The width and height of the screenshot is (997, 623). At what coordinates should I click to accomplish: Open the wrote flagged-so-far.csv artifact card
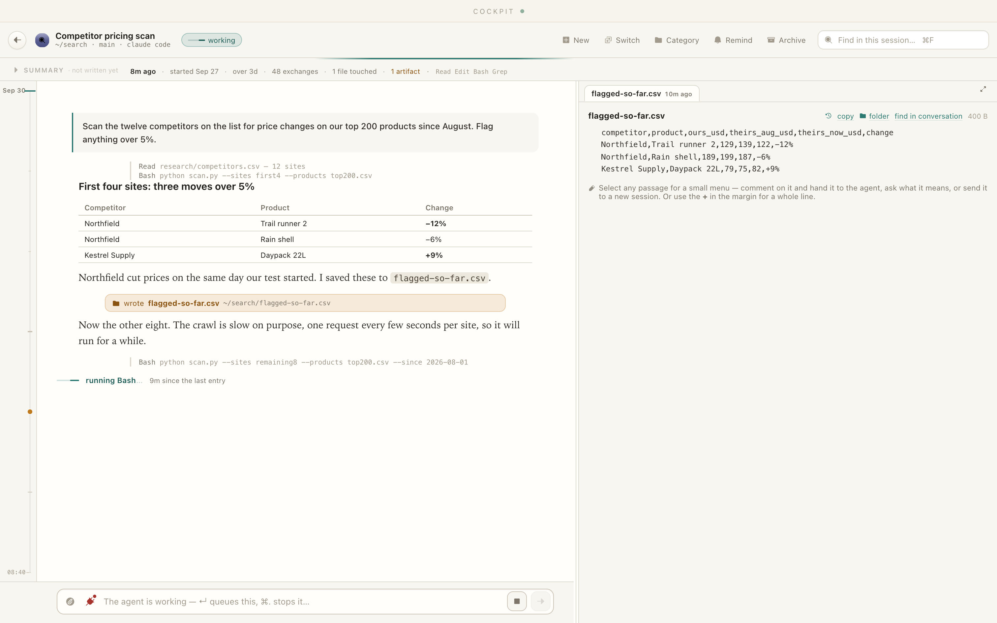[305, 303]
